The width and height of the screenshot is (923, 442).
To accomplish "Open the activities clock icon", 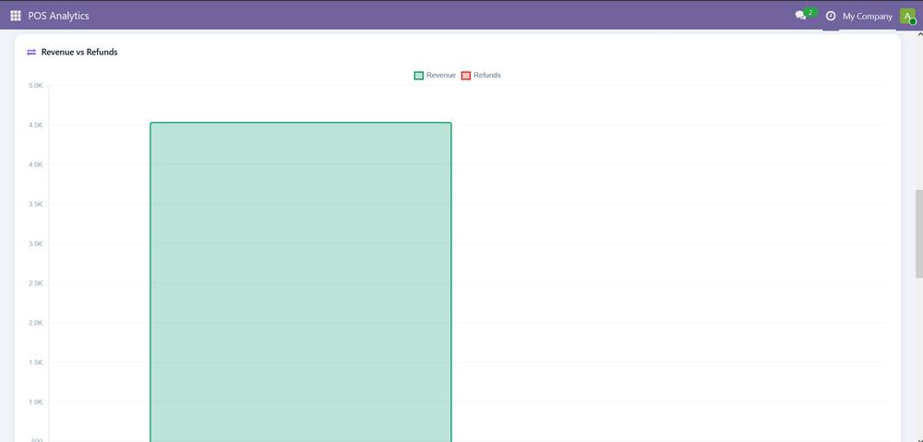I will 831,16.
